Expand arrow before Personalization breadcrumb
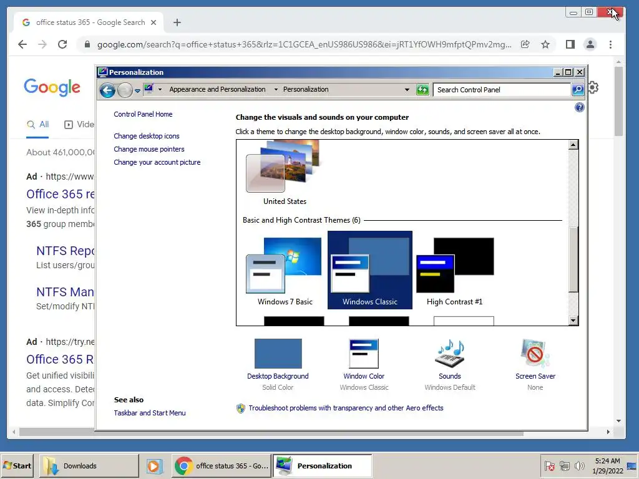 click(275, 89)
